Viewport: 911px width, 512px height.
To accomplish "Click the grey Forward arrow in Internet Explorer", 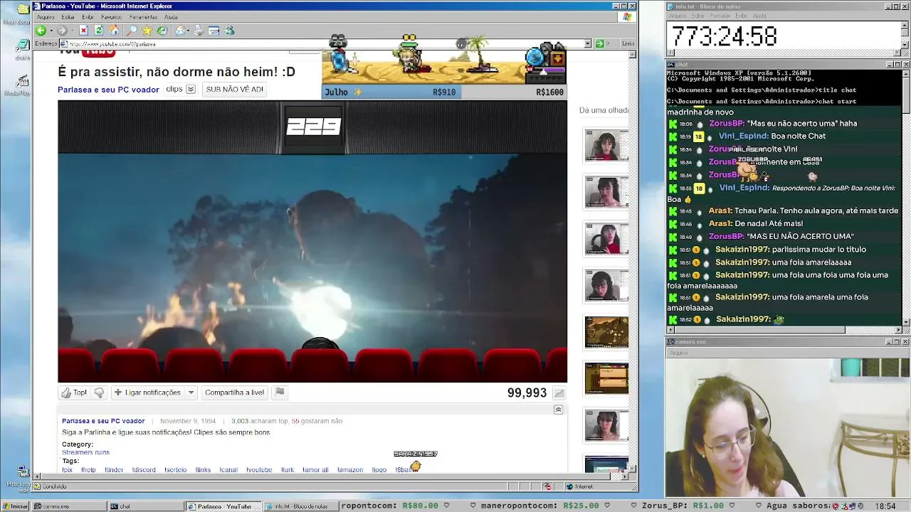I will pos(62,31).
